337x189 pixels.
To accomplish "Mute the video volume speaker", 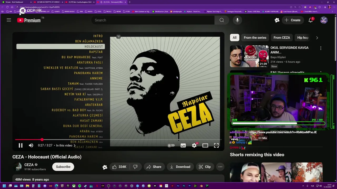I will 31,145.
